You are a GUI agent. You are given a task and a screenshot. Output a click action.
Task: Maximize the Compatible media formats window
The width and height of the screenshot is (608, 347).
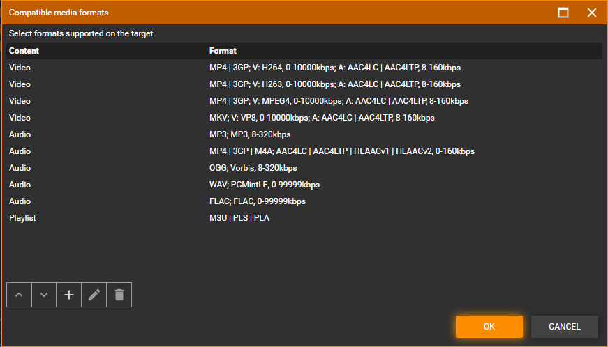563,13
